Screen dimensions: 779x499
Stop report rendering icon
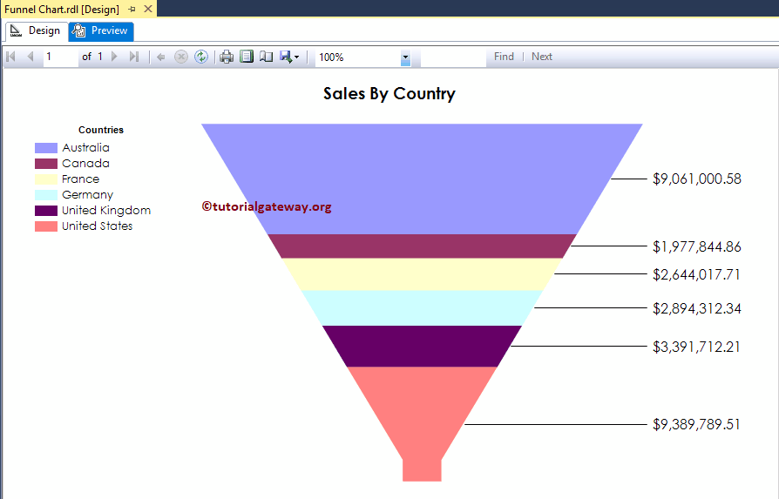click(x=181, y=57)
